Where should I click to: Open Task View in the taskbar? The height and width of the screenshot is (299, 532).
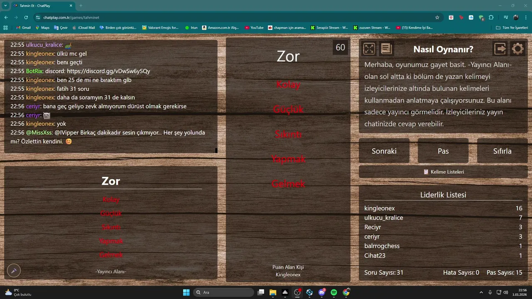261,292
